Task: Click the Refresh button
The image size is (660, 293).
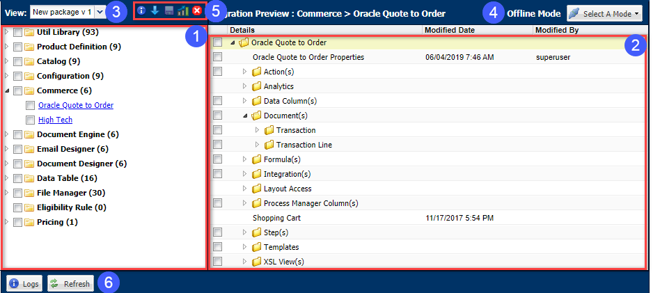Action: (70, 284)
